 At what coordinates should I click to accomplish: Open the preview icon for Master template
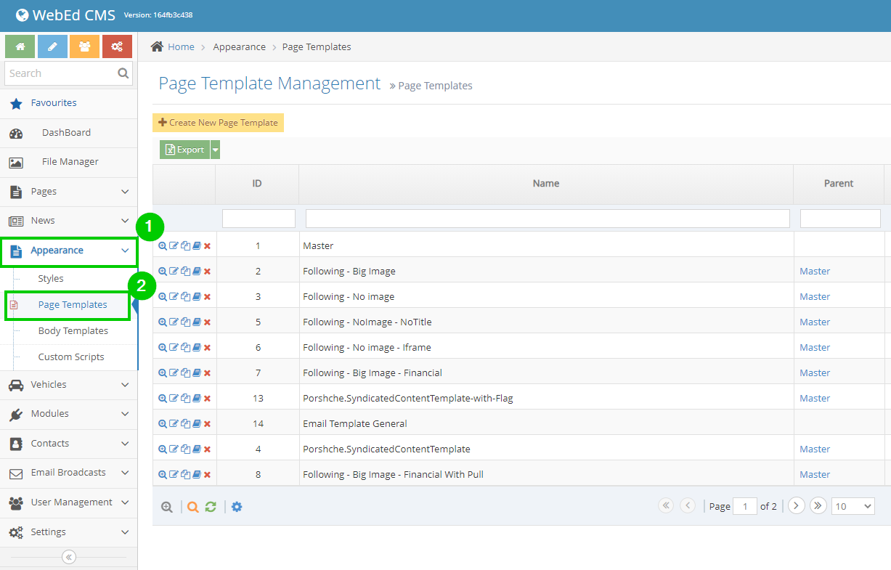click(x=163, y=245)
